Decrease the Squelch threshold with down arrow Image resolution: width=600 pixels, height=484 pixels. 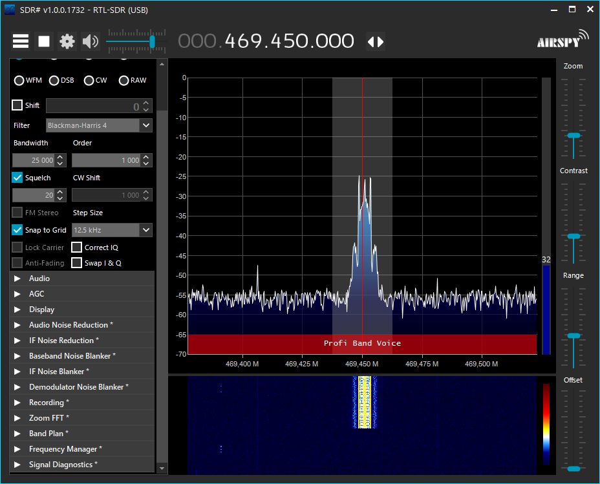tap(60, 198)
